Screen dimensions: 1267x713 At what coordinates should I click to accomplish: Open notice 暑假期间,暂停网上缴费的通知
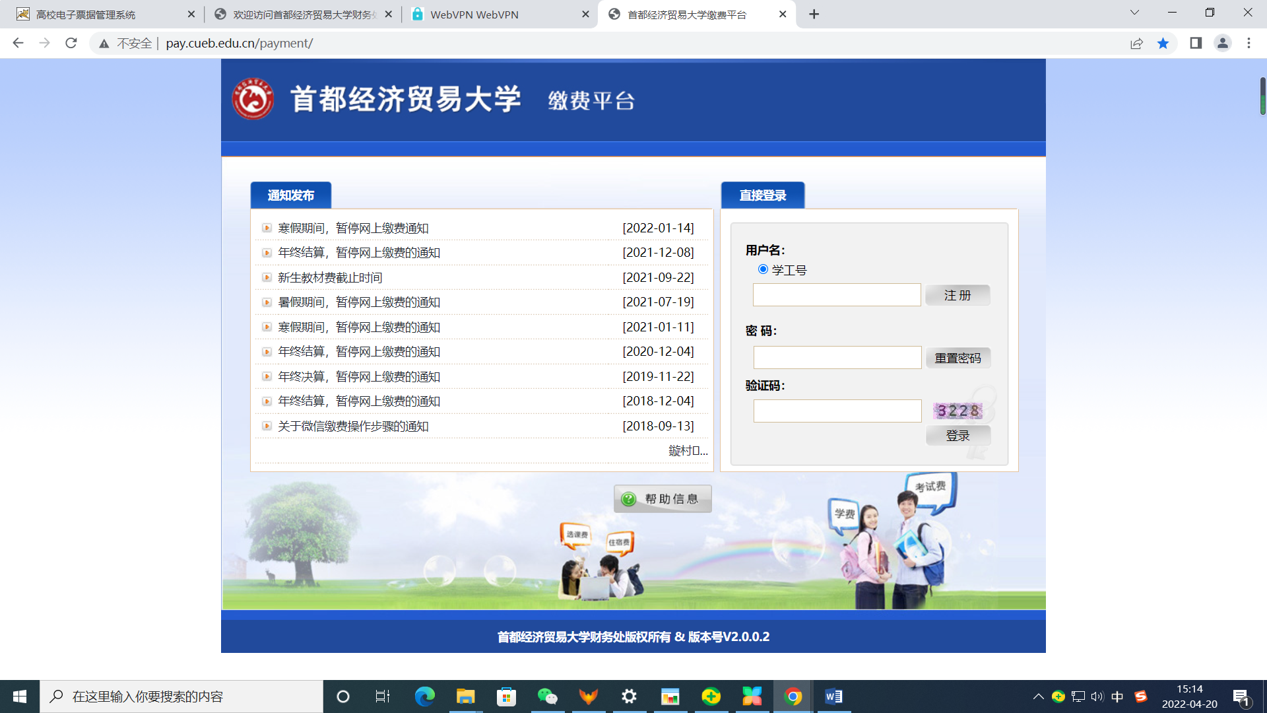359,302
